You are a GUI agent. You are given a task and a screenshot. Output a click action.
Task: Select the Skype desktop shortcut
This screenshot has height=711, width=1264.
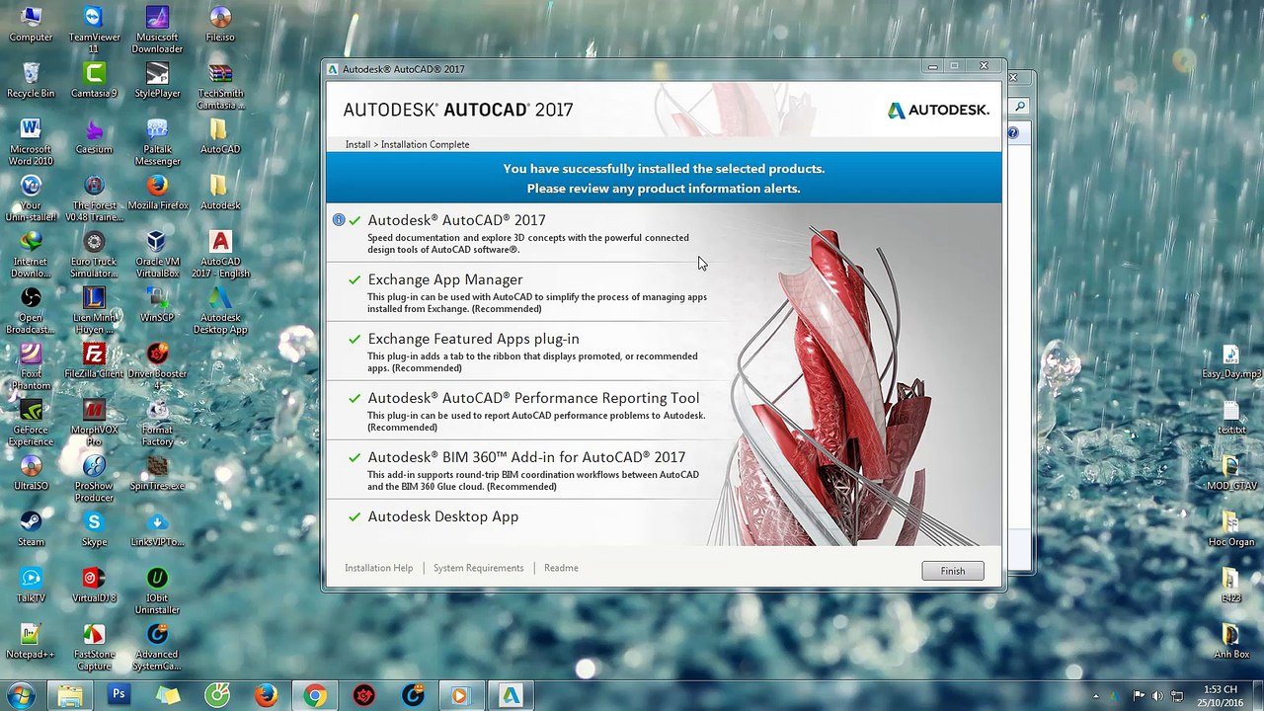click(x=94, y=529)
